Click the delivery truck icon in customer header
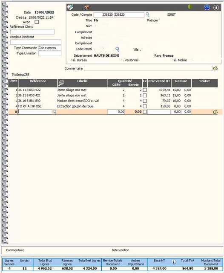 point(86,8)
